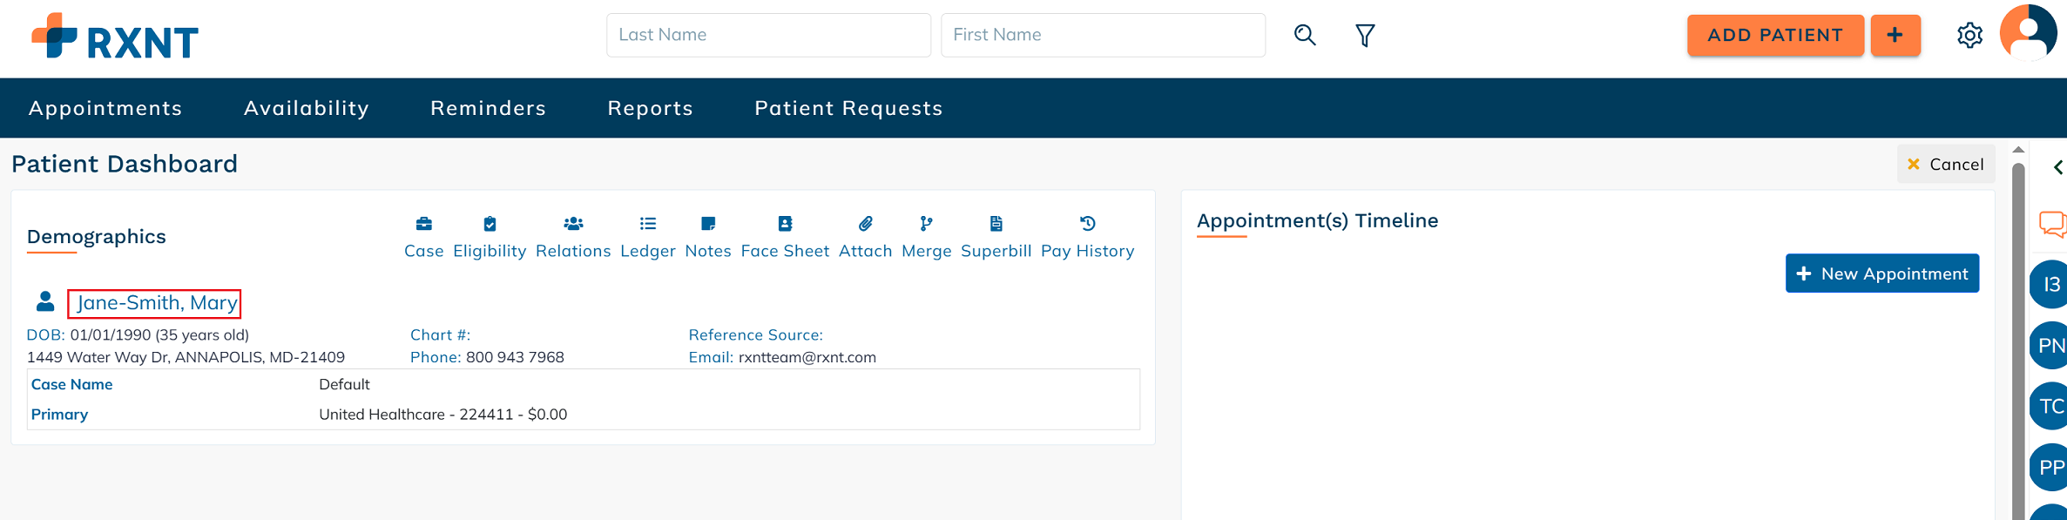Open patient name Jane-Smith, Mary link
2067x520 pixels.
coord(157,303)
